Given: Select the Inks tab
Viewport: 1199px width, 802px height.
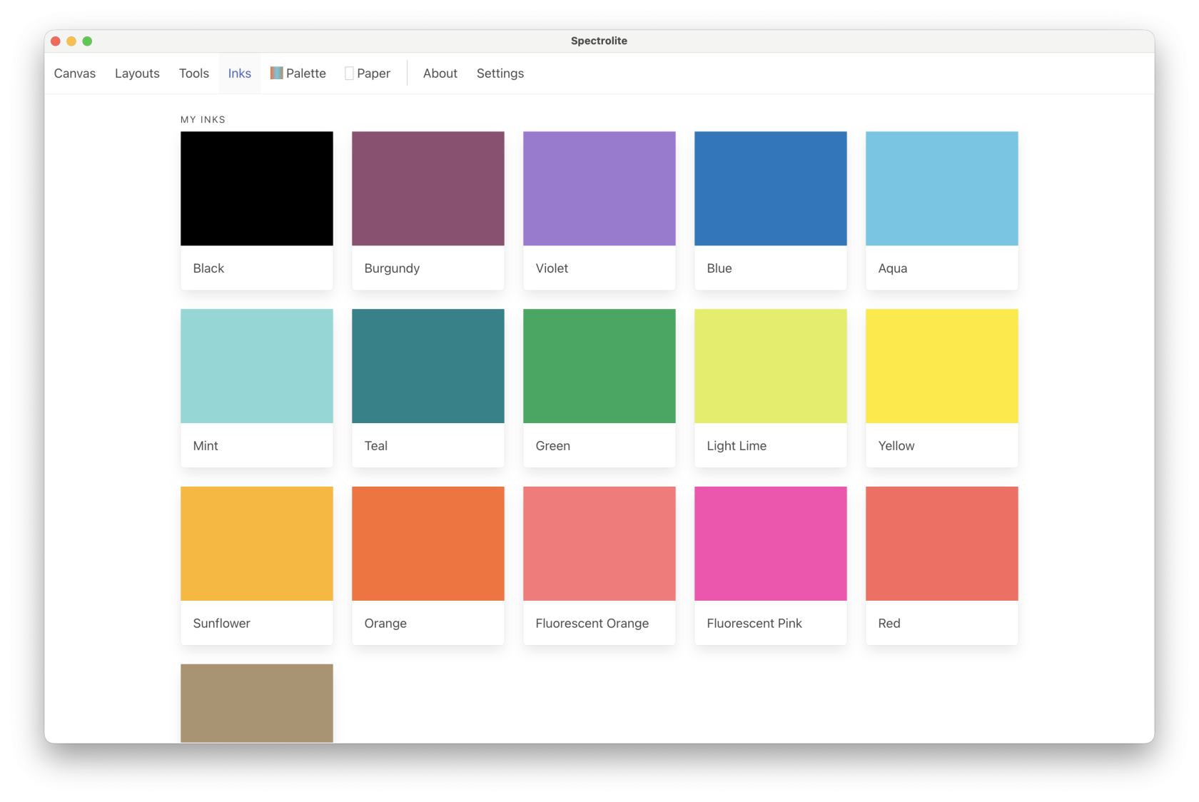Looking at the screenshot, I should (240, 73).
